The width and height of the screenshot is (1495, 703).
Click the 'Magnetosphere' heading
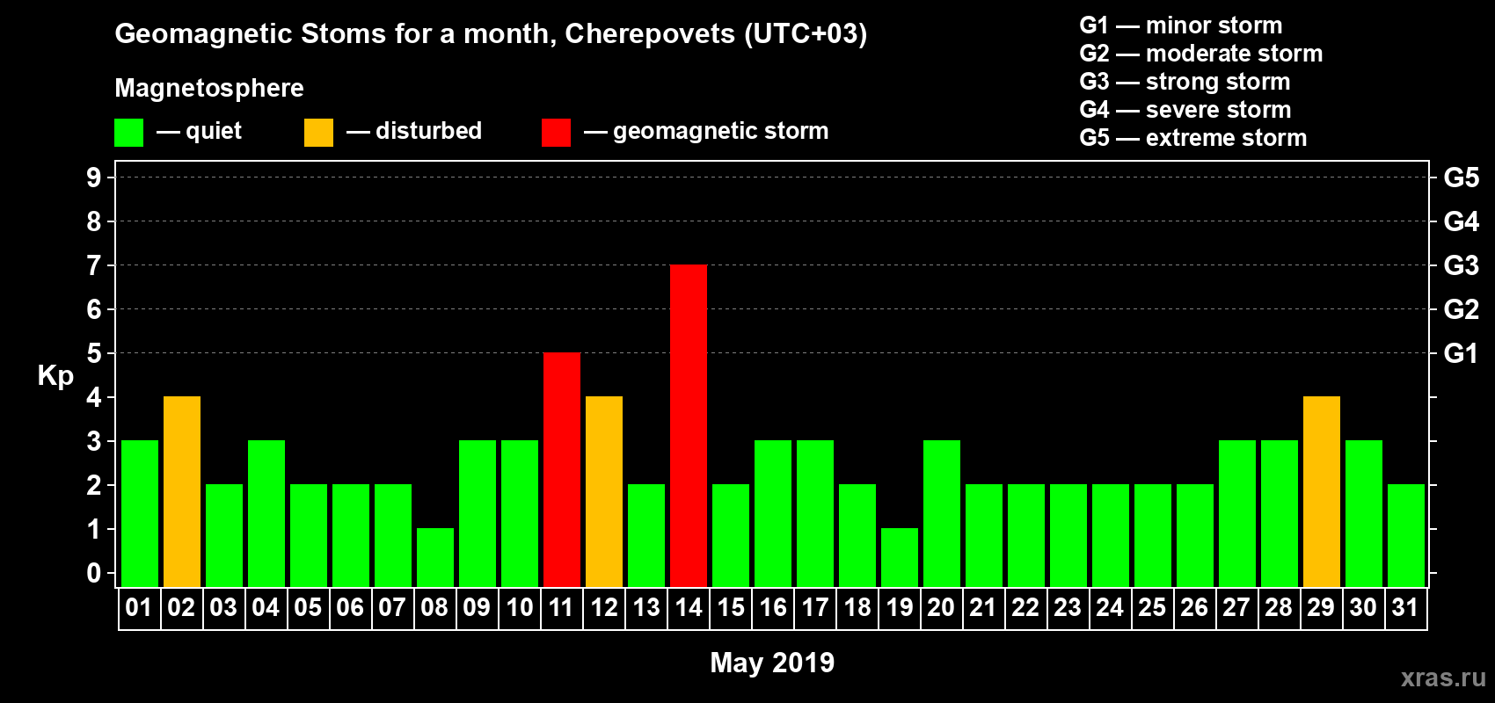(209, 88)
